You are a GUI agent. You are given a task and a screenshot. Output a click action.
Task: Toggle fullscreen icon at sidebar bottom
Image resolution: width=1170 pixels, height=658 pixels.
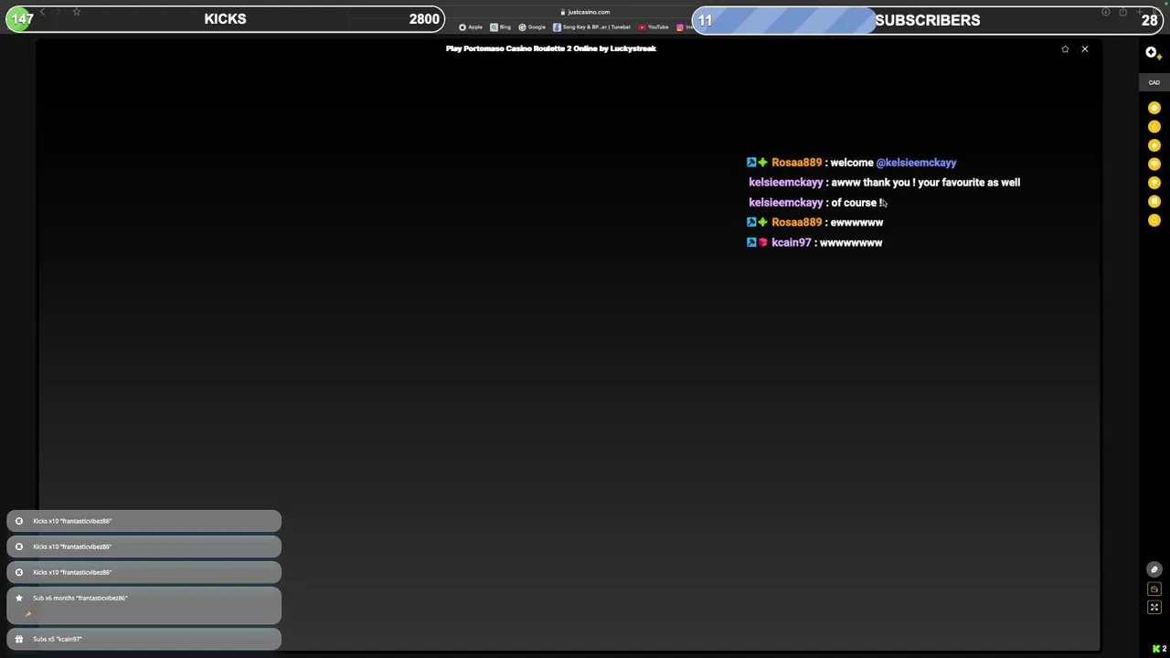coord(1154,608)
